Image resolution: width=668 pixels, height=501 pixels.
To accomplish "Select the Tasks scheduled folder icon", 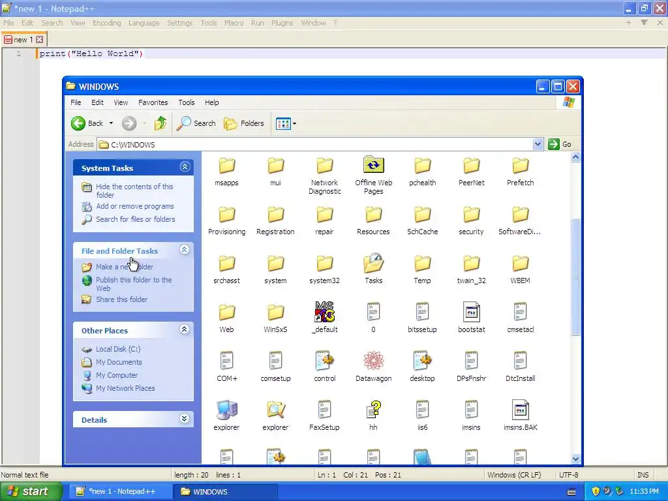I will [x=374, y=264].
